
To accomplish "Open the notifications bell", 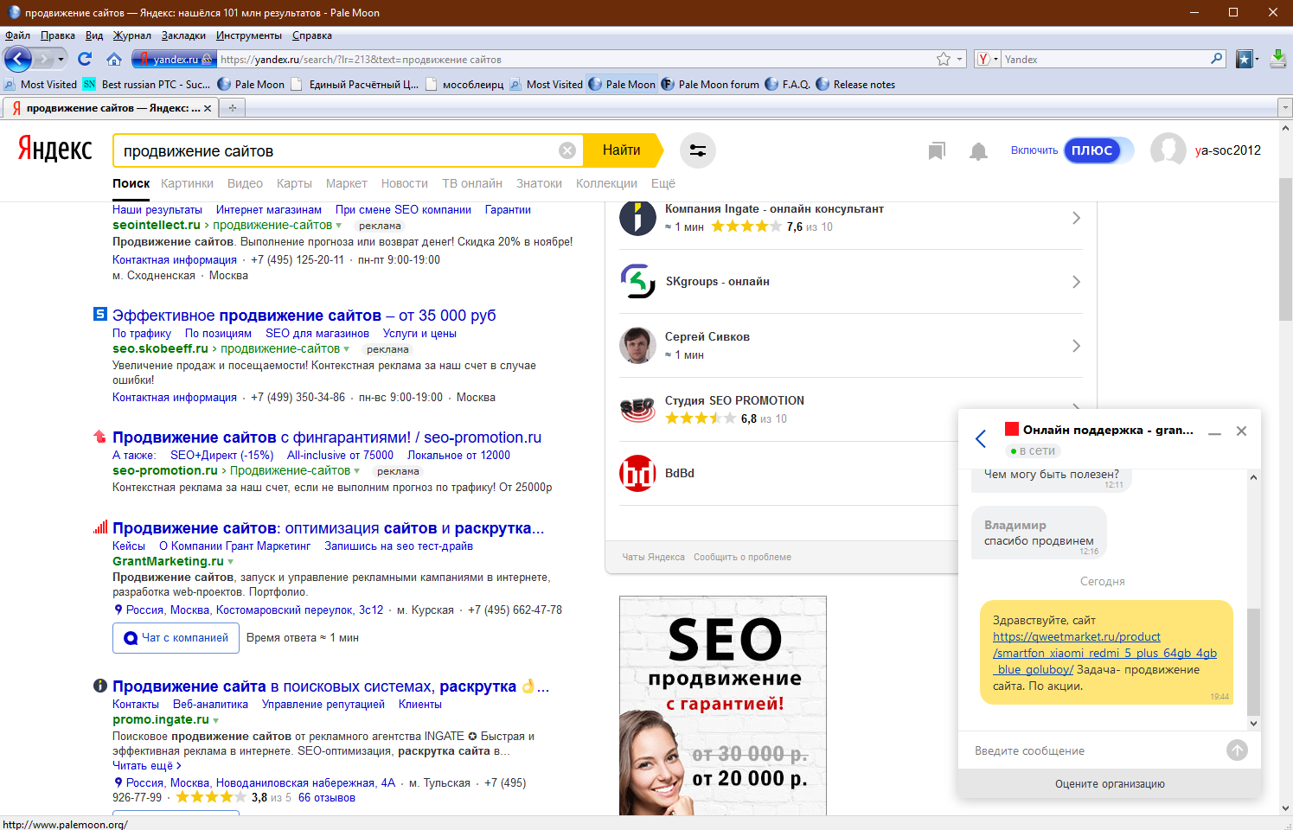I will point(978,151).
